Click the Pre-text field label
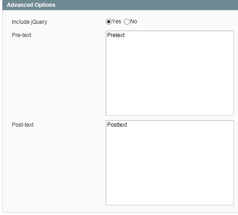238x215 pixels. (22, 35)
